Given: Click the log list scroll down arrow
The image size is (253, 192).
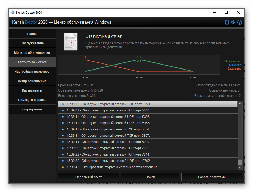Looking at the screenshot, I should [x=240, y=168].
